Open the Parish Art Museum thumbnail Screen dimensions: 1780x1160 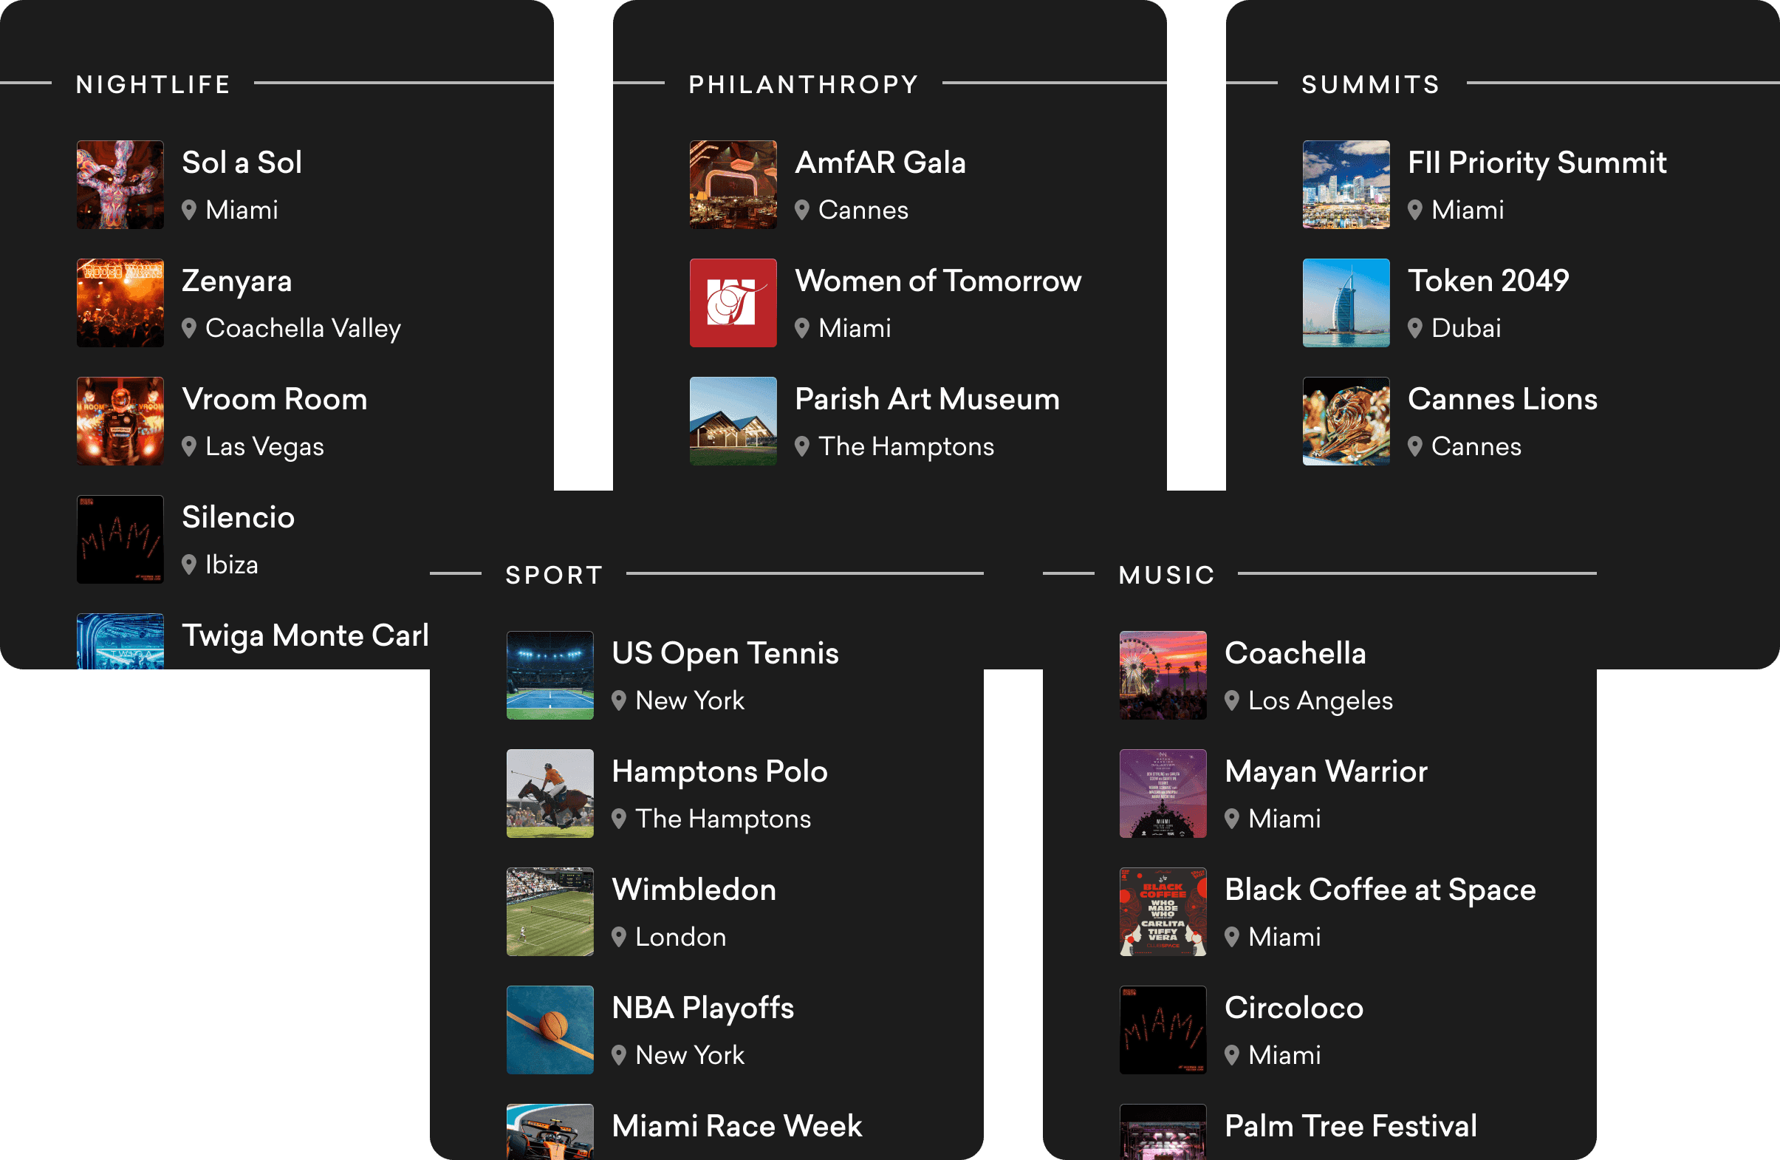(x=733, y=421)
